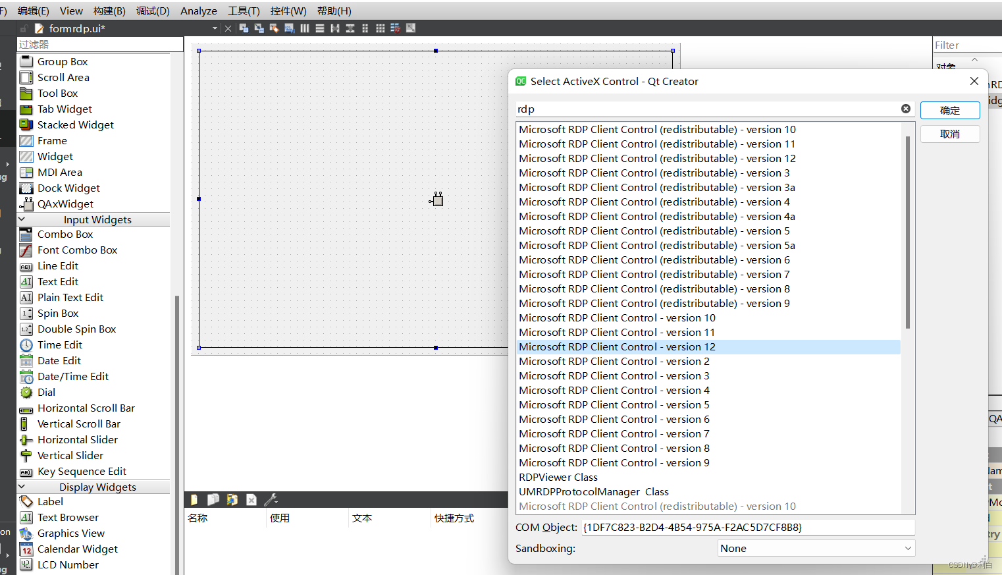Confirm the dialog with 确定 button
The image size is (1002, 575).
coord(950,111)
